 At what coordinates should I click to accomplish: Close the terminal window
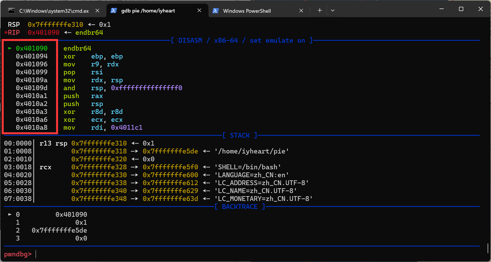[x=481, y=9]
